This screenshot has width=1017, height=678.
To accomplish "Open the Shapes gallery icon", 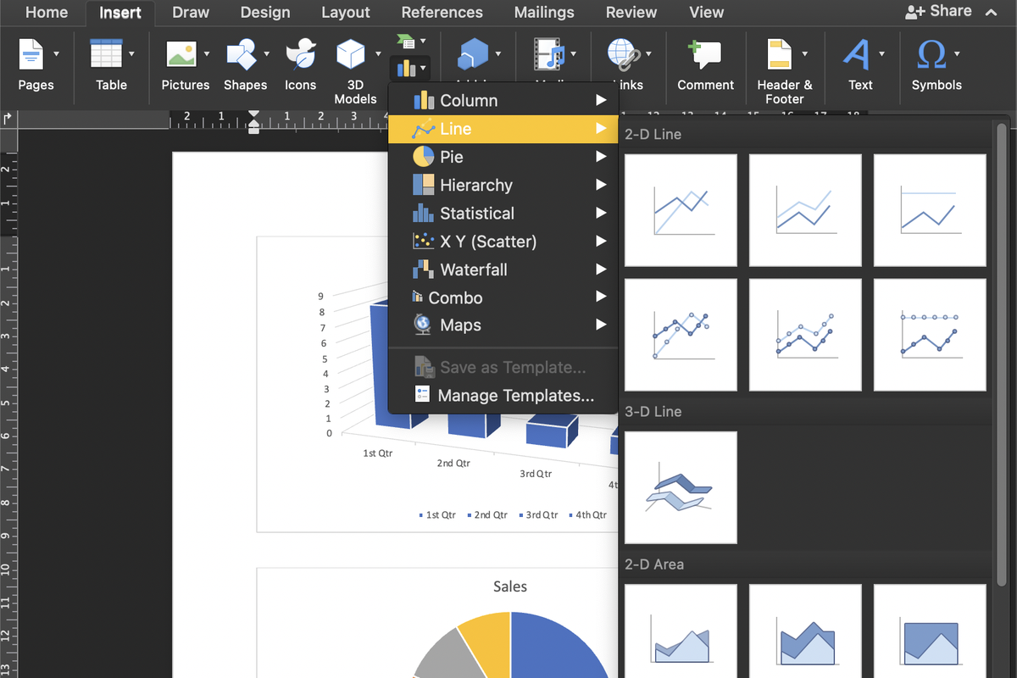I will coord(242,55).
